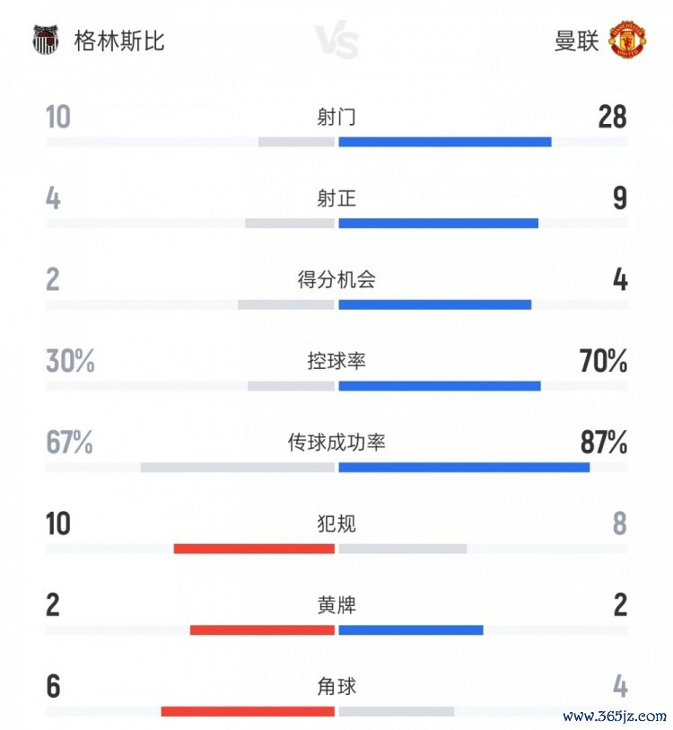The width and height of the screenshot is (673, 730).
Task: Click the blue 射门 shots bar
Action: pos(444,142)
